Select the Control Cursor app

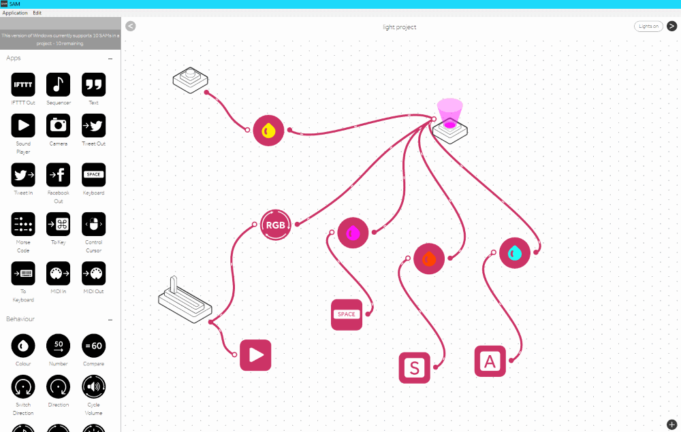tap(93, 225)
